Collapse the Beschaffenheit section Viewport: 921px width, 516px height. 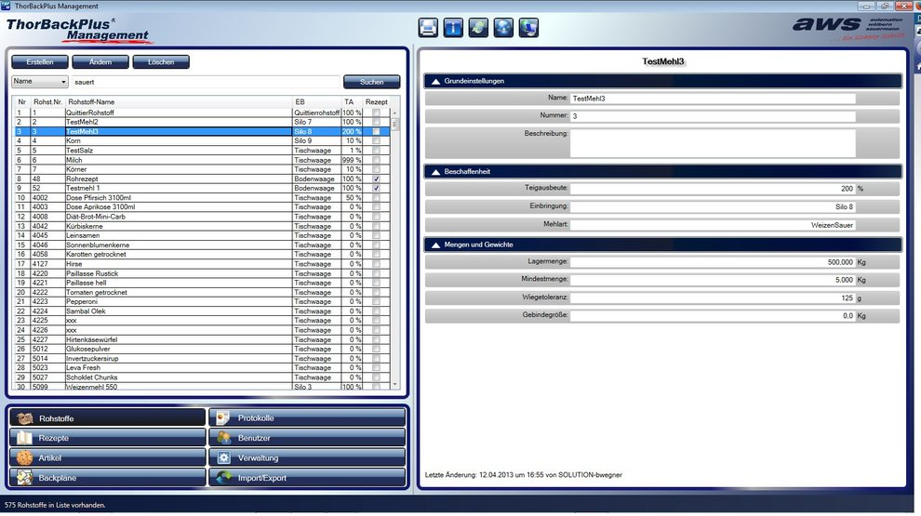click(435, 172)
